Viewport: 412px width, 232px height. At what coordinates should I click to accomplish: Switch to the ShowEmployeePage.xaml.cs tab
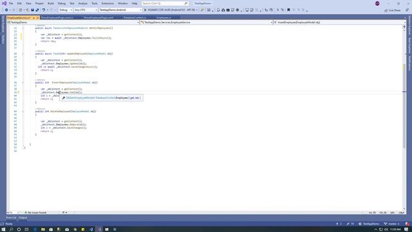57,17
